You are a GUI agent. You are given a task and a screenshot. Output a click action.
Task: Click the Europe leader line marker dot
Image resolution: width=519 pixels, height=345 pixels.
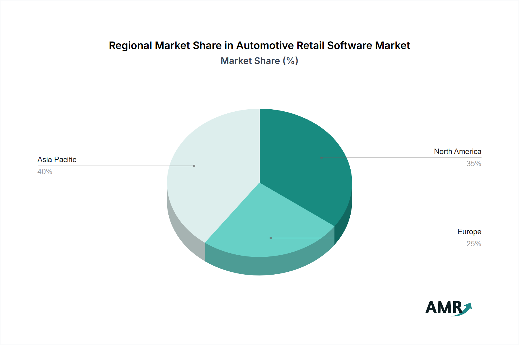(x=270, y=238)
